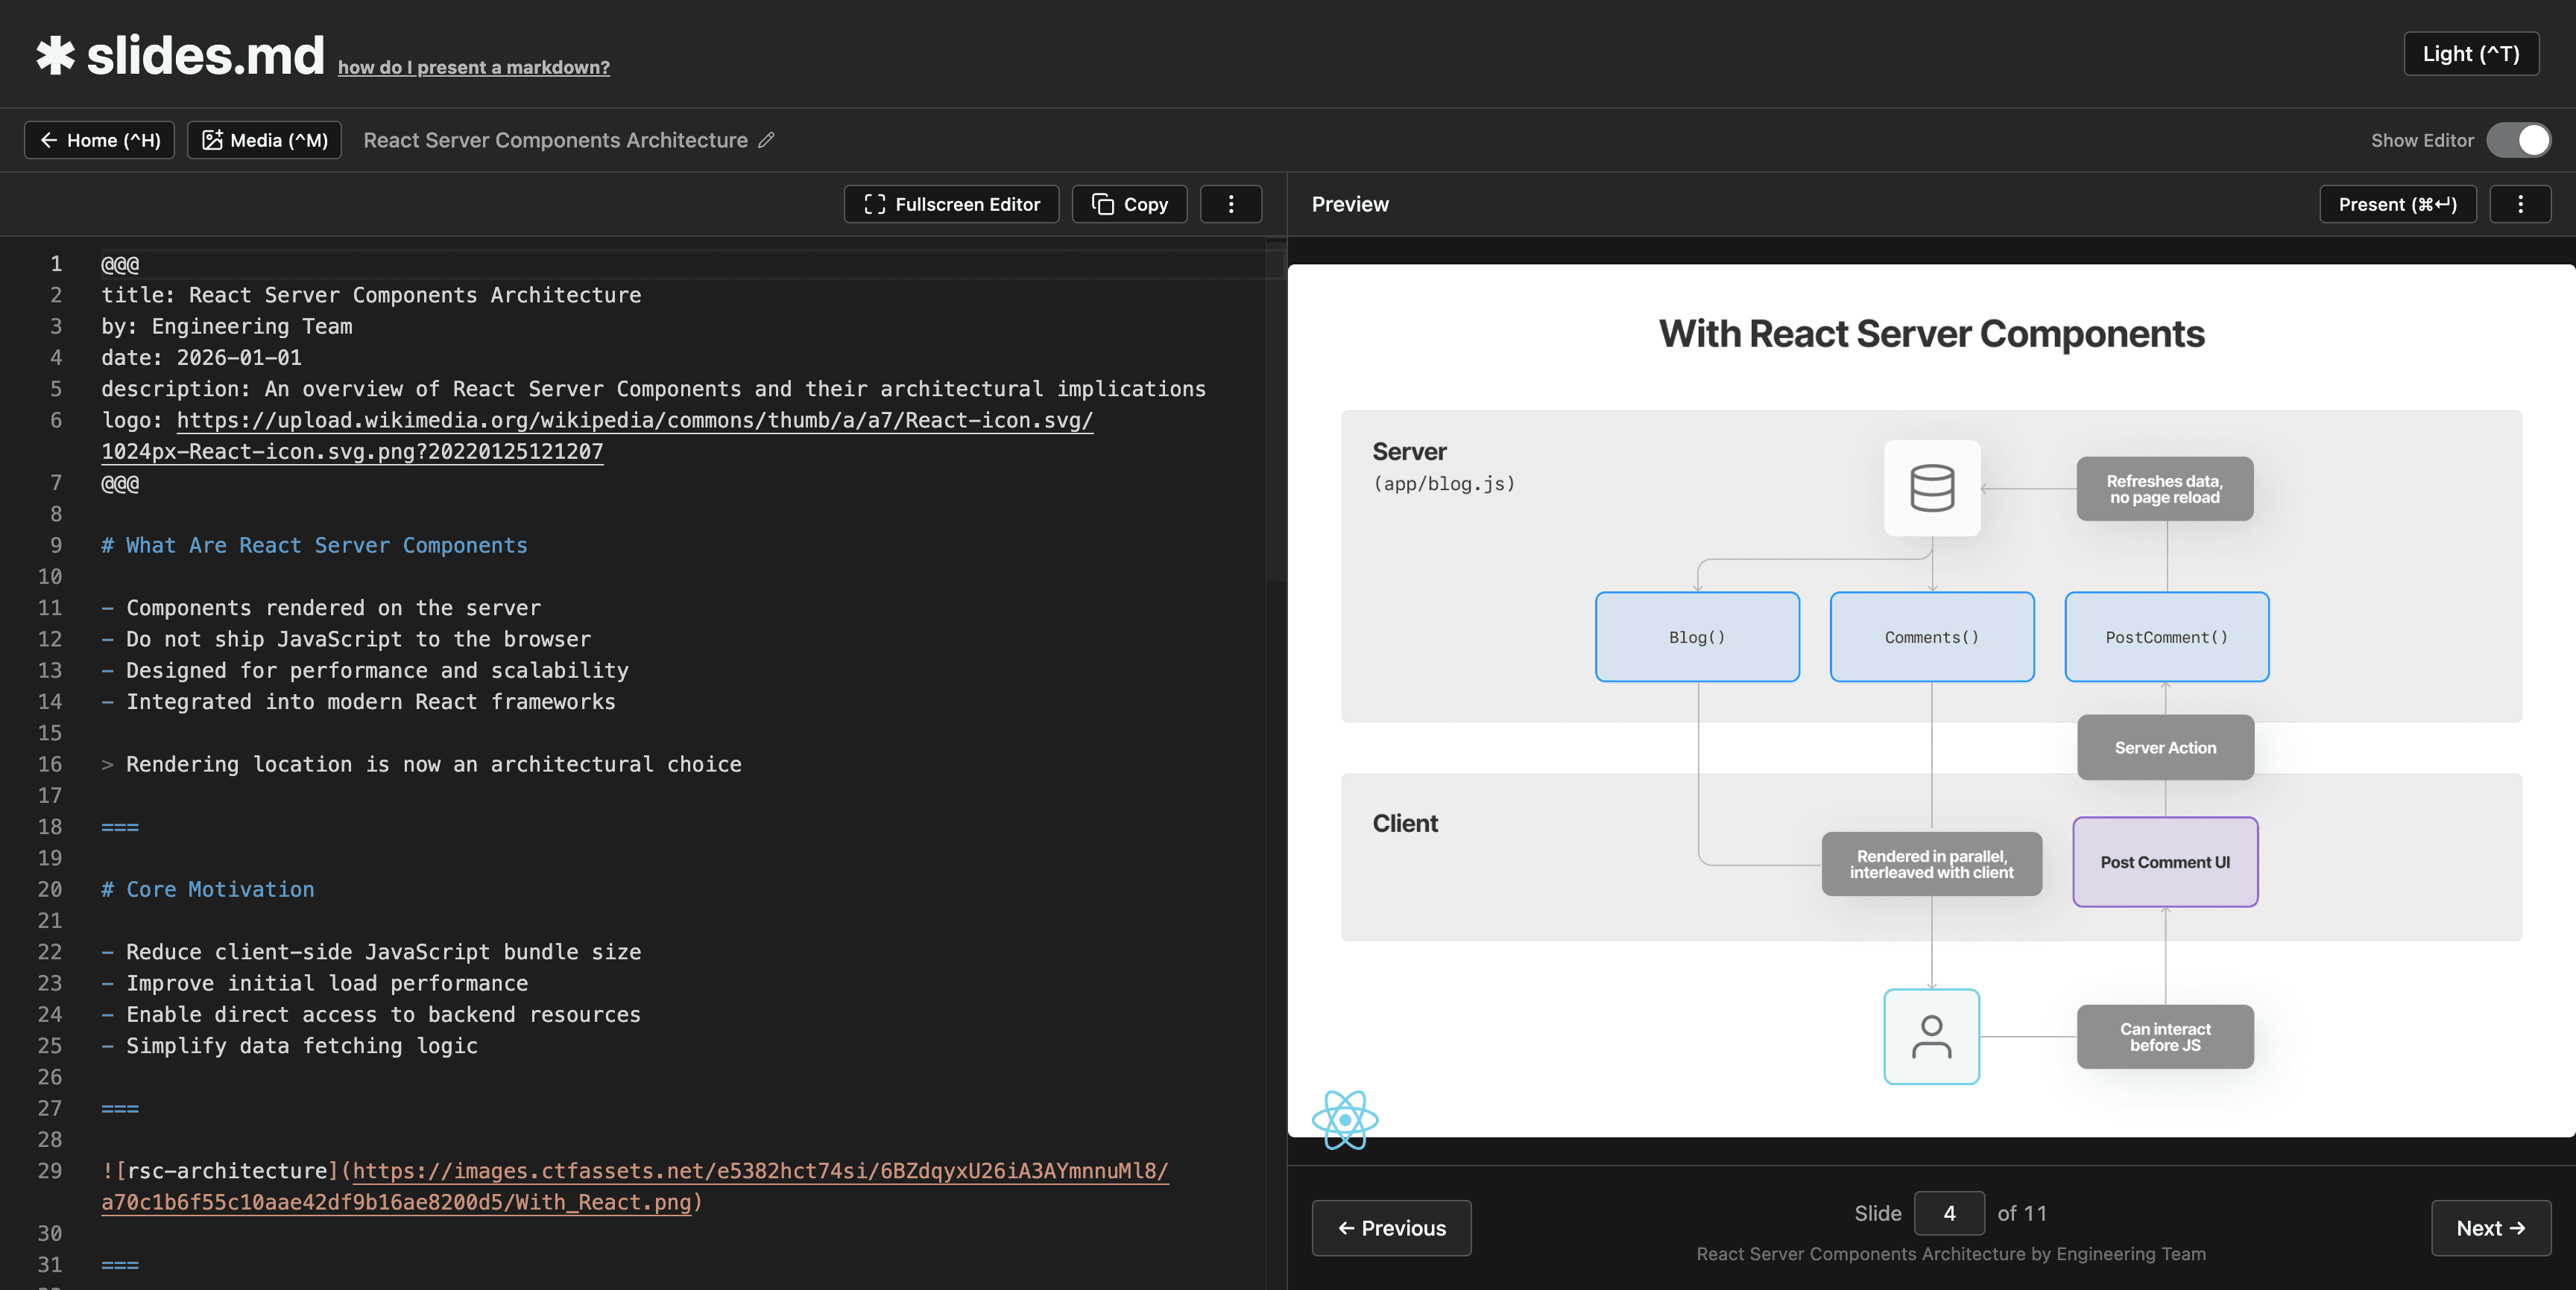Viewport: 2576px width, 1290px height.
Task: Copy the markdown content
Action: (1129, 204)
